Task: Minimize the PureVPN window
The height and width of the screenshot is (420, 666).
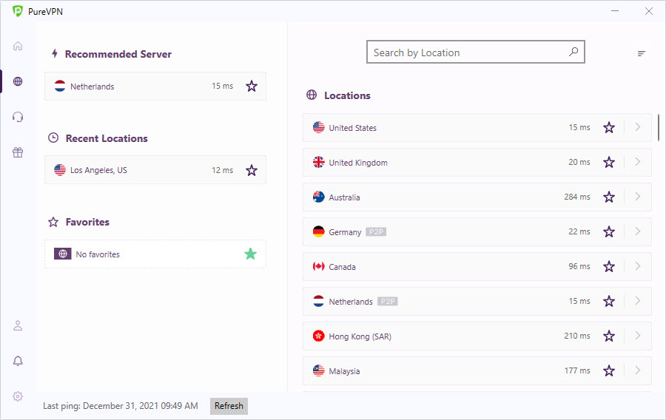Action: (x=615, y=11)
